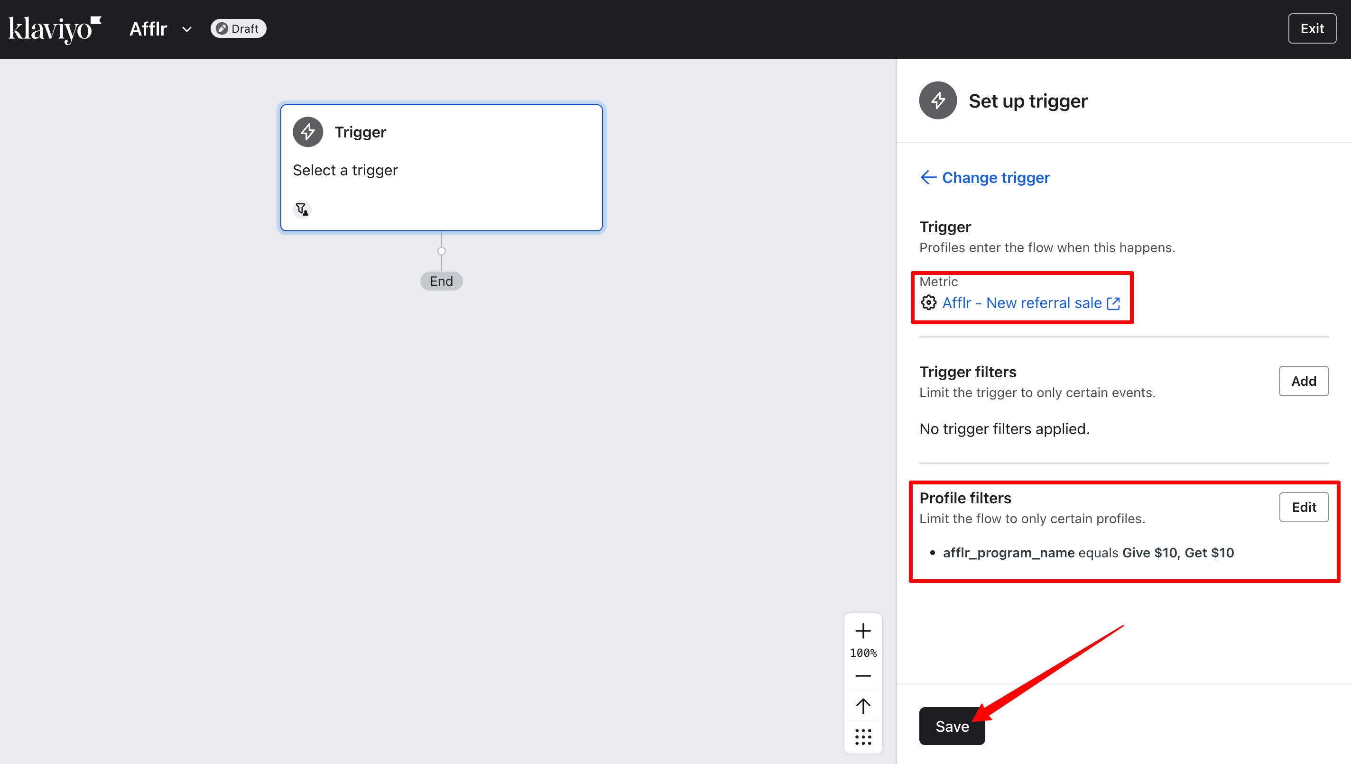Click the lightning bolt icon in the Trigger card
This screenshot has height=764, width=1351.
pos(308,132)
